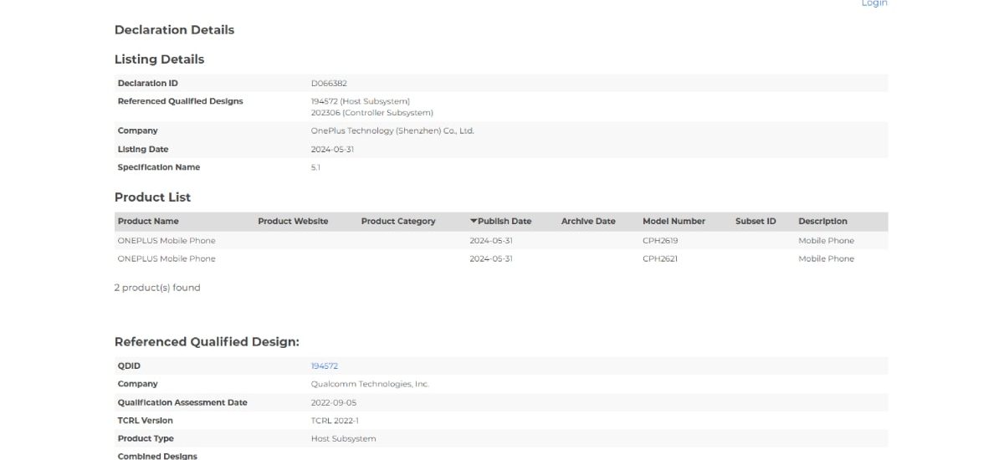1004x460 pixels.
Task: Click the 202306 (Controller Subsystem) reference
Action: pos(371,113)
